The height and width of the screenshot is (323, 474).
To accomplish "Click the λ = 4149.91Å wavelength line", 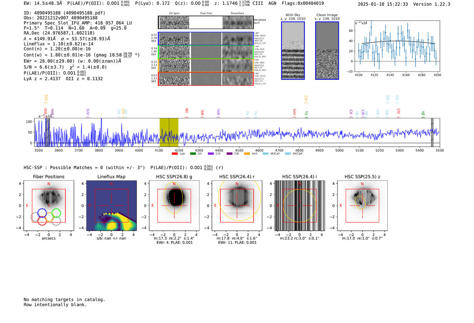I will [x=67, y=39].
